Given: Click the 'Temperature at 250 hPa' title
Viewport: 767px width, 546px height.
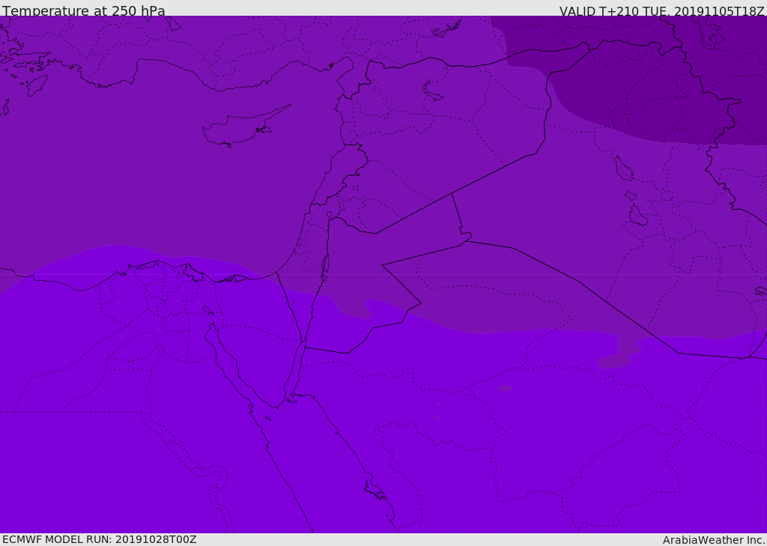Looking at the screenshot, I should [x=84, y=10].
